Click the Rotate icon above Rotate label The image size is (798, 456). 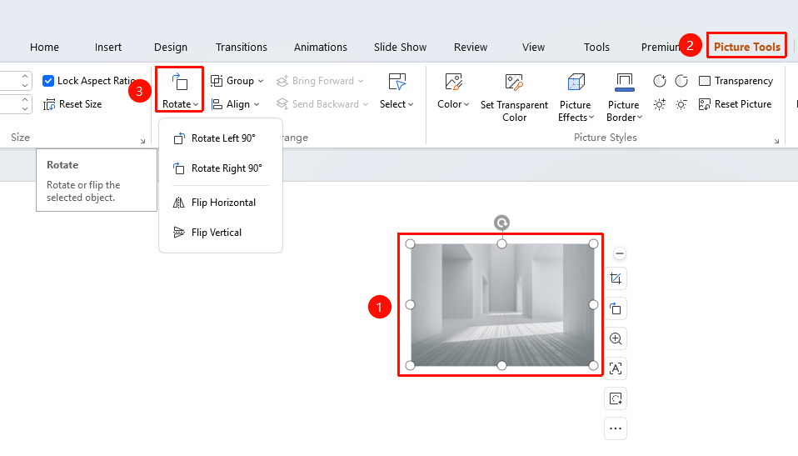(x=180, y=82)
